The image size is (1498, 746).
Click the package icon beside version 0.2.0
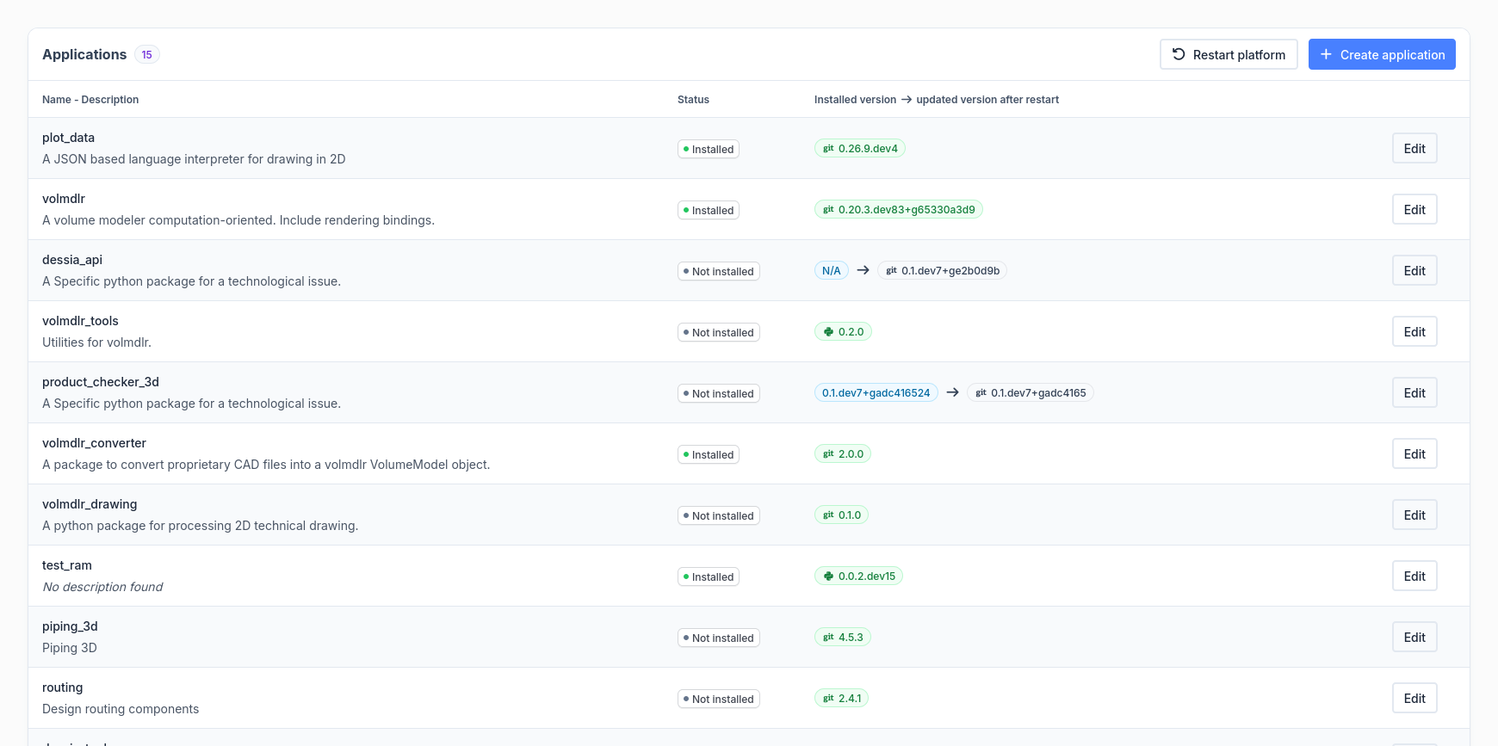click(x=828, y=332)
